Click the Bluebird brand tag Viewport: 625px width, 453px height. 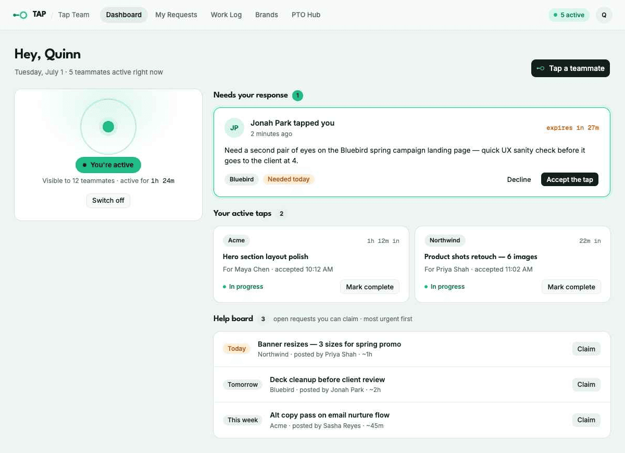click(242, 179)
